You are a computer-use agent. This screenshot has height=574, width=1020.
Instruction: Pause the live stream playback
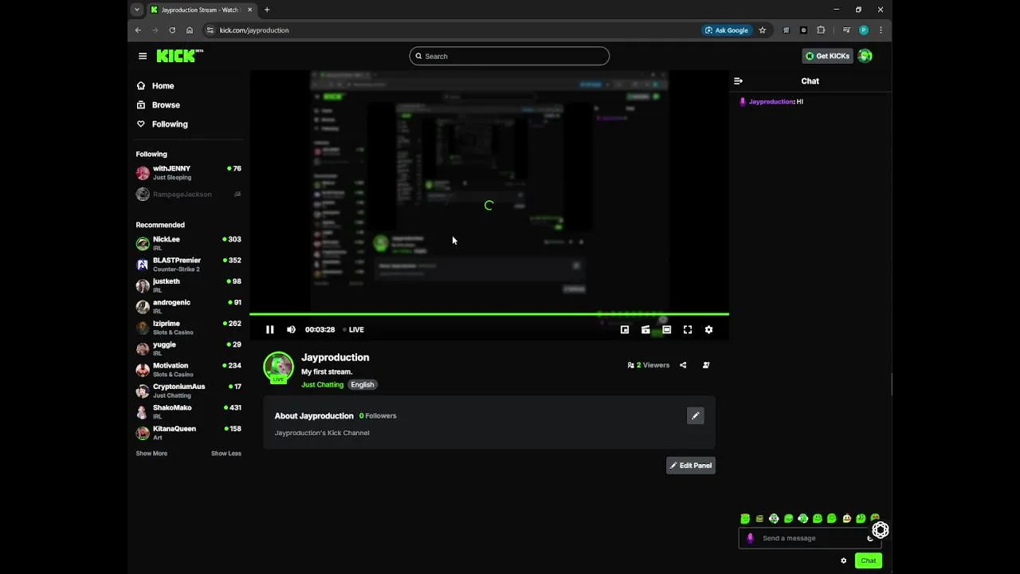point(270,329)
